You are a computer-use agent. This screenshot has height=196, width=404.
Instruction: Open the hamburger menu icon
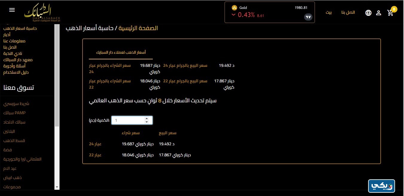click(x=12, y=10)
